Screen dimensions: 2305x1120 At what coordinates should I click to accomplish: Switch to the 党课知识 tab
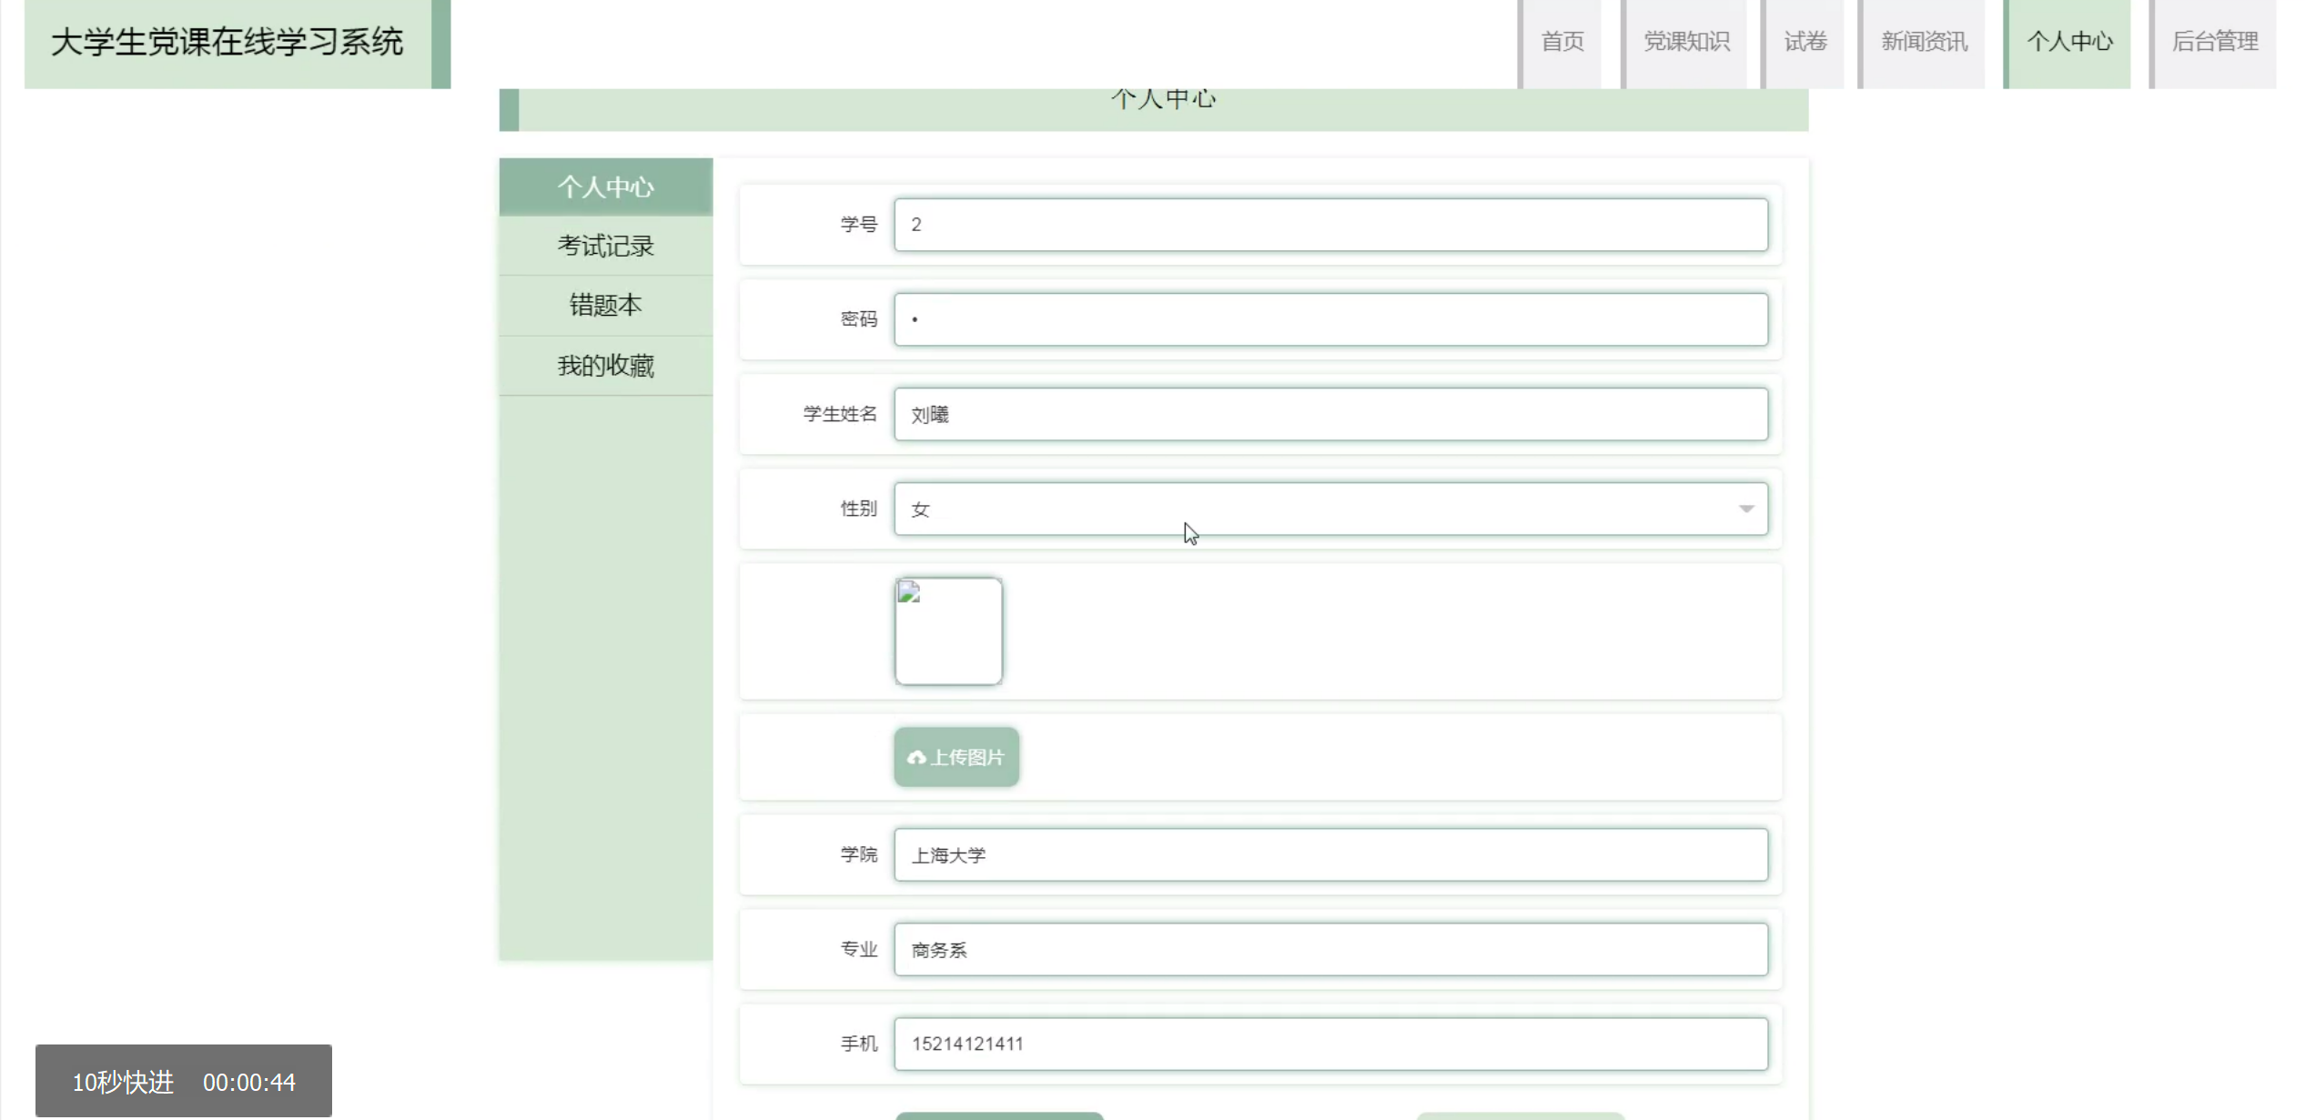click(1685, 42)
